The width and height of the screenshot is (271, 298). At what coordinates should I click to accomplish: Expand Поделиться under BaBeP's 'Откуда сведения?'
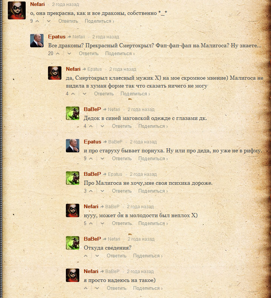pyautogui.click(x=148, y=256)
